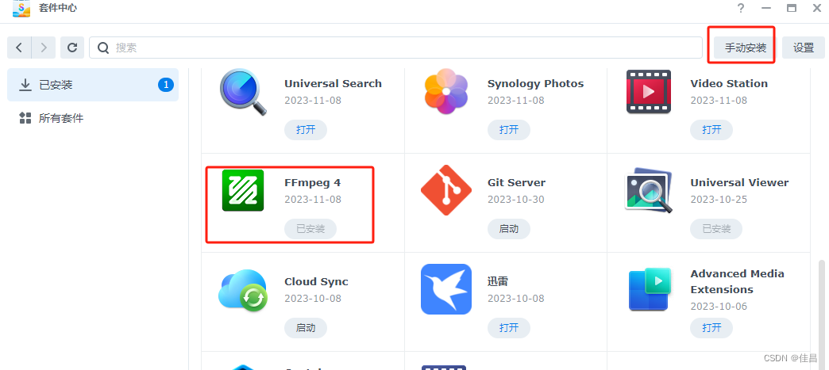Click the refresh icon button

click(x=72, y=48)
